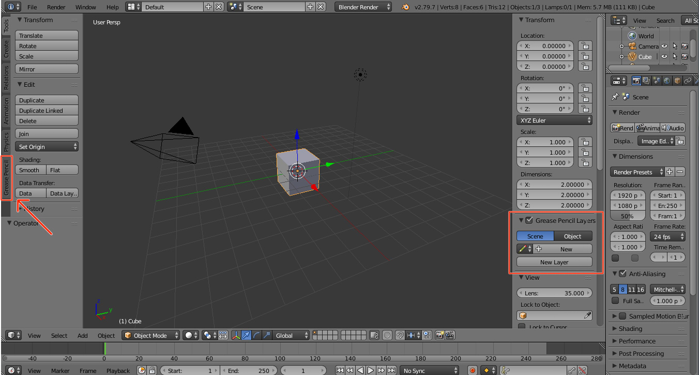
Task: Open the Set Origin dropdown
Action: coord(47,146)
